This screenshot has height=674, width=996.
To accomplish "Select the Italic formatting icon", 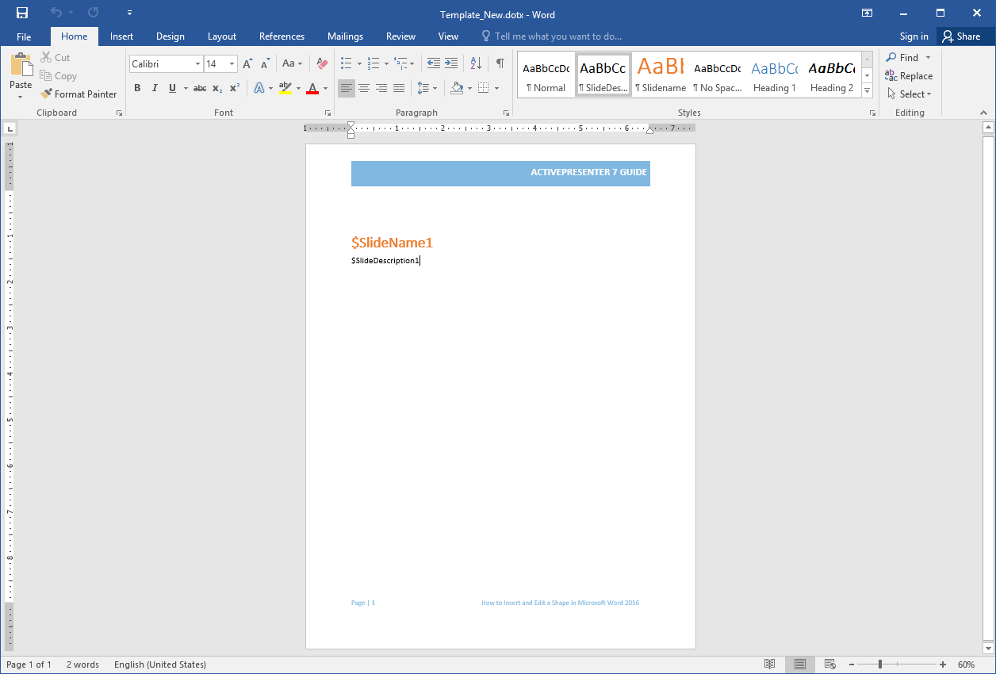I will click(155, 88).
